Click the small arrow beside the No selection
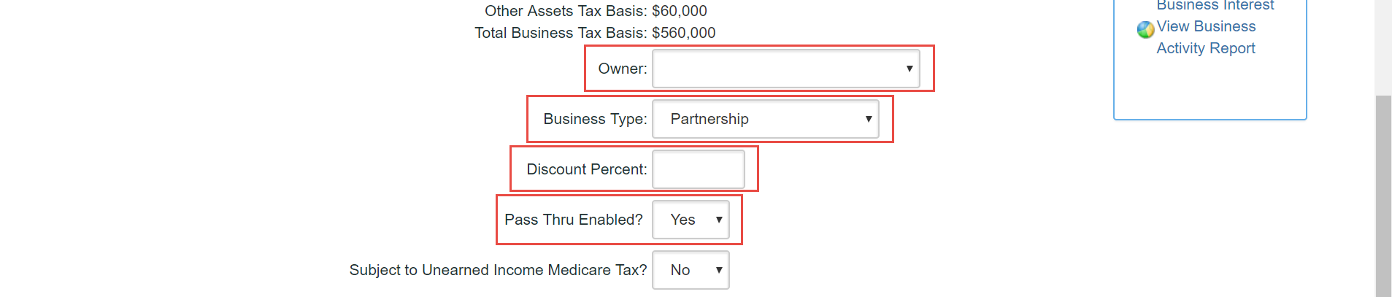 click(x=719, y=270)
